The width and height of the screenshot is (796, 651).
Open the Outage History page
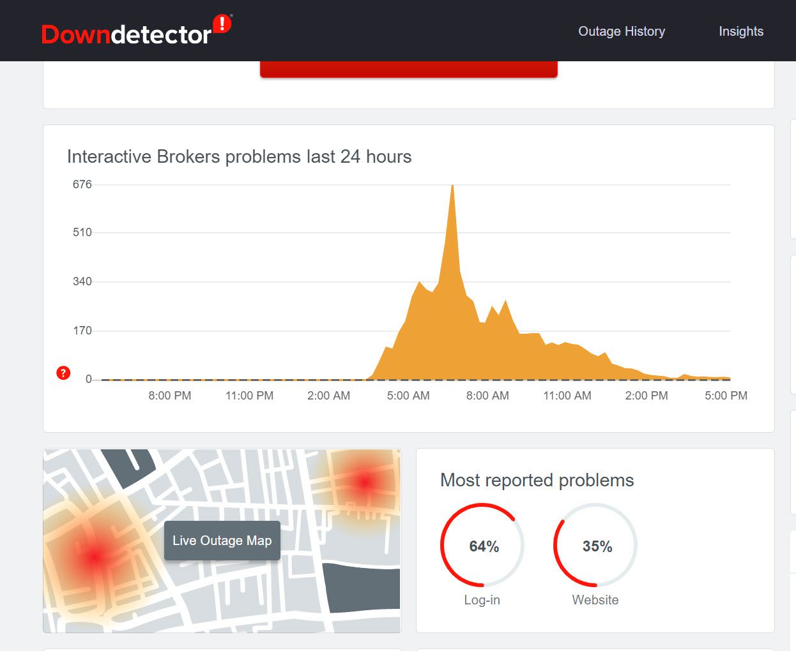click(x=622, y=31)
